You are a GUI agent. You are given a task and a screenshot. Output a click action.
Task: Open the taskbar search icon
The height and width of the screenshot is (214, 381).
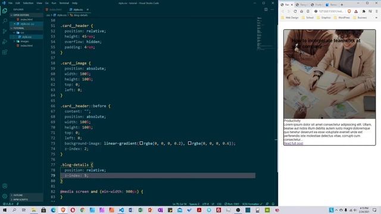coord(14,210)
